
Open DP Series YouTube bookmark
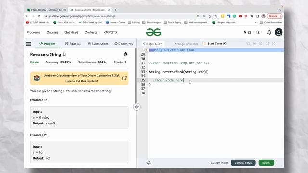pos(38,23)
